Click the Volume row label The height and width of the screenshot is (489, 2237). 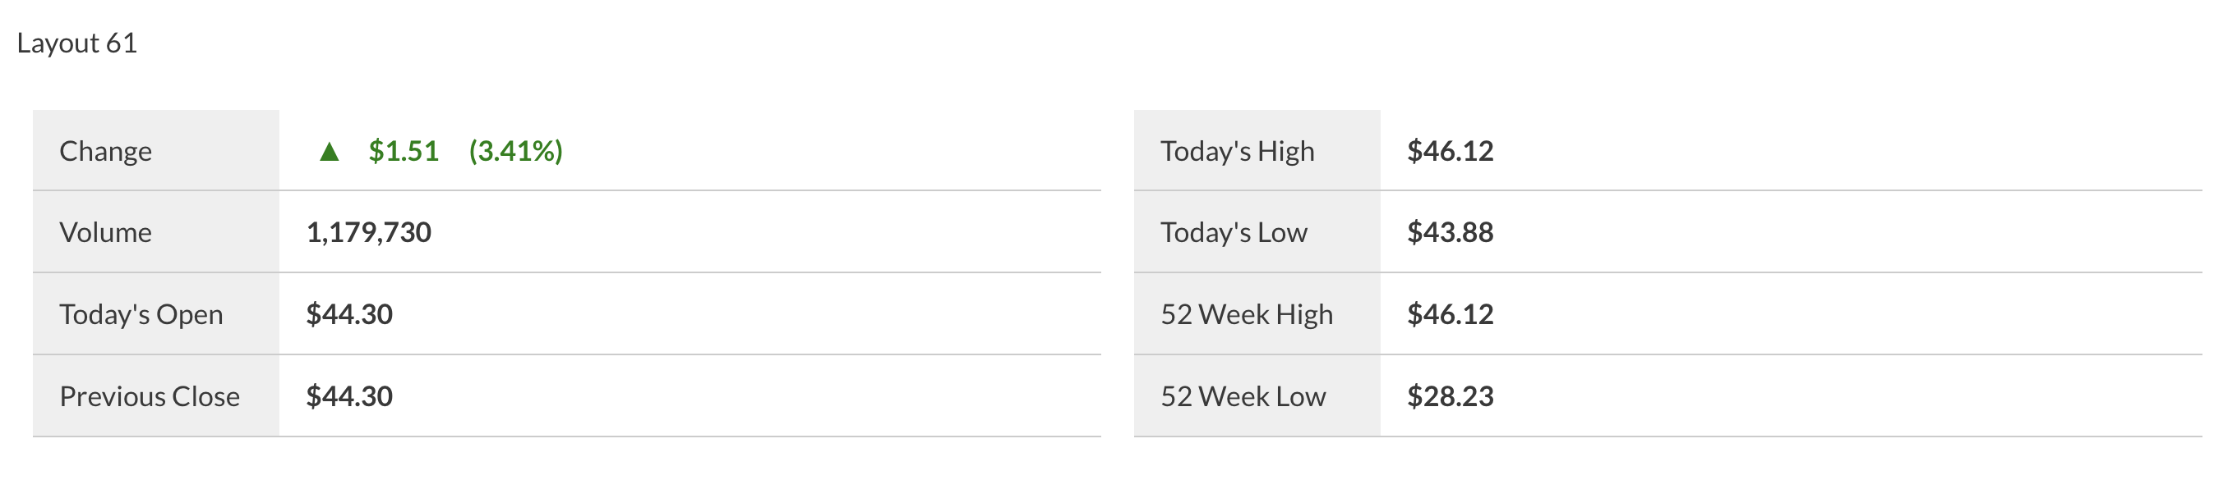click(x=105, y=232)
